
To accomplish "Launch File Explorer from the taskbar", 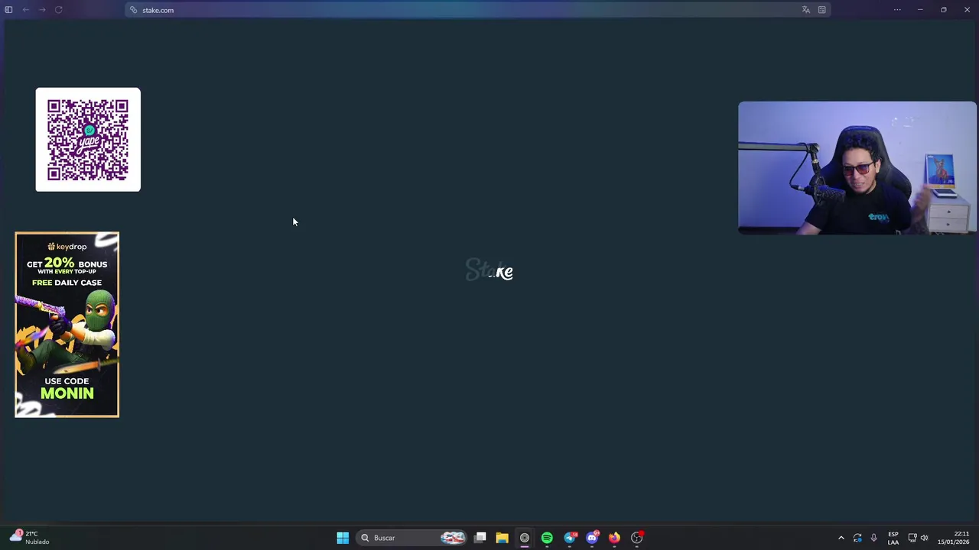I will click(502, 538).
